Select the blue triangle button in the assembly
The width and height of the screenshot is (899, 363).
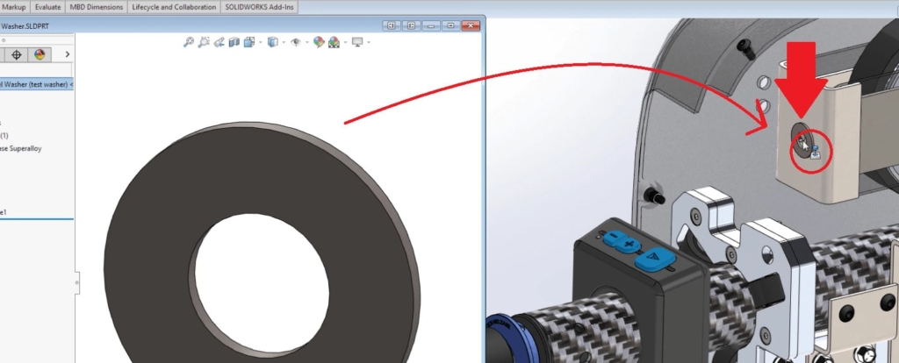coord(656,259)
